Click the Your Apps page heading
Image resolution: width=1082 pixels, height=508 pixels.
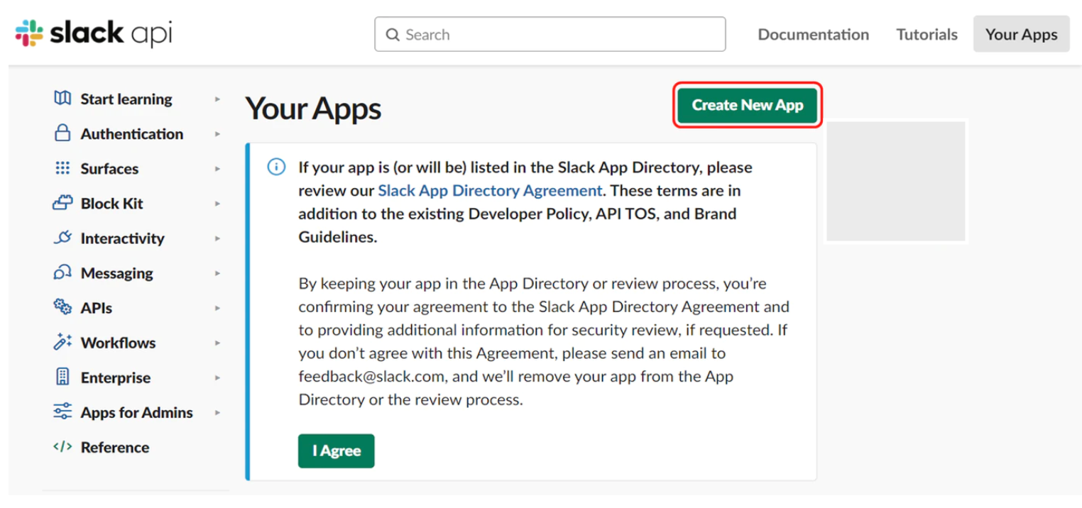[x=313, y=109]
